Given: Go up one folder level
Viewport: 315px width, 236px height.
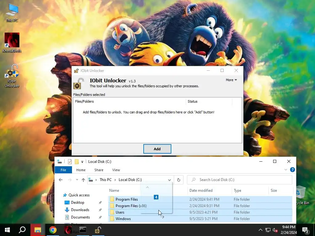Looking at the screenshot, I should (x=83, y=180).
